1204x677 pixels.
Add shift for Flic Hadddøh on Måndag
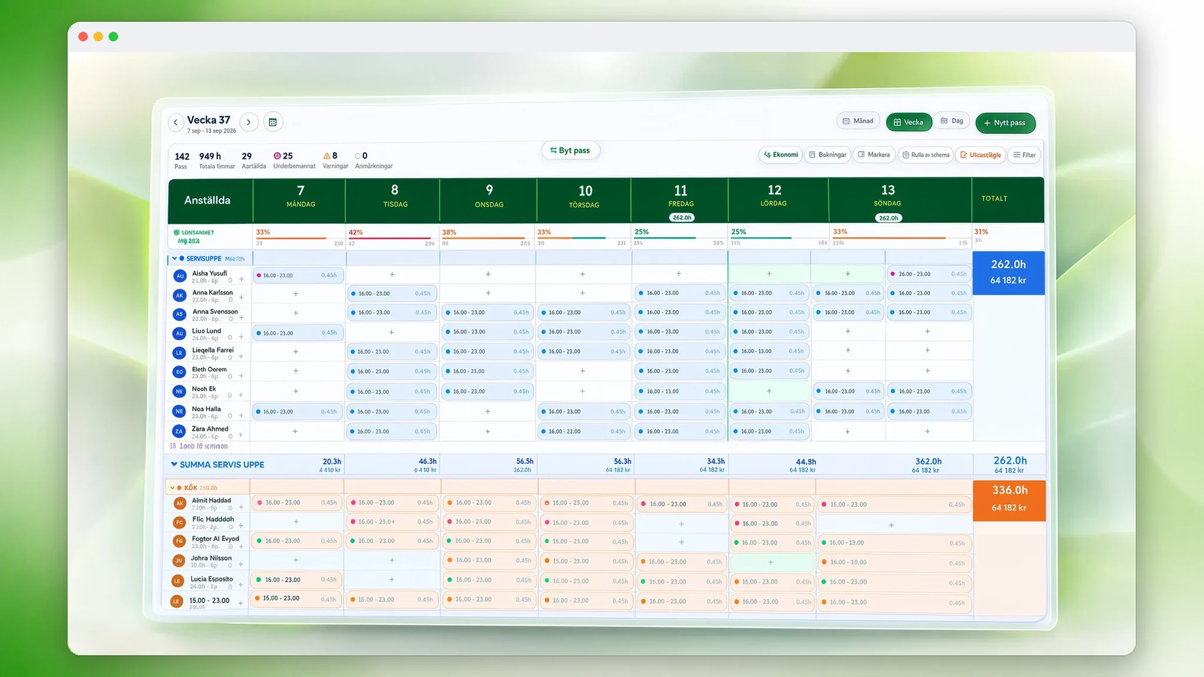[296, 522]
